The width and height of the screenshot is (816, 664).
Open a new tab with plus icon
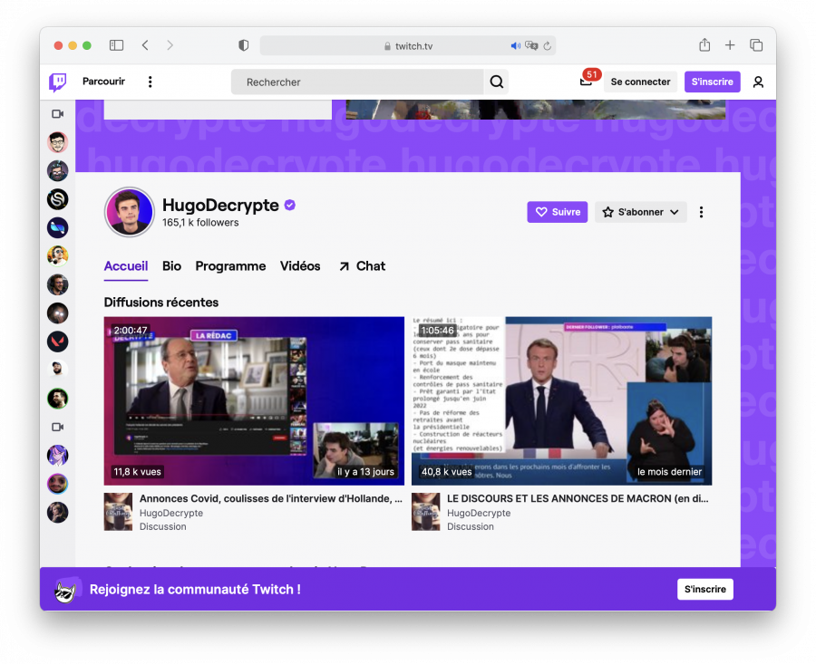coord(730,45)
